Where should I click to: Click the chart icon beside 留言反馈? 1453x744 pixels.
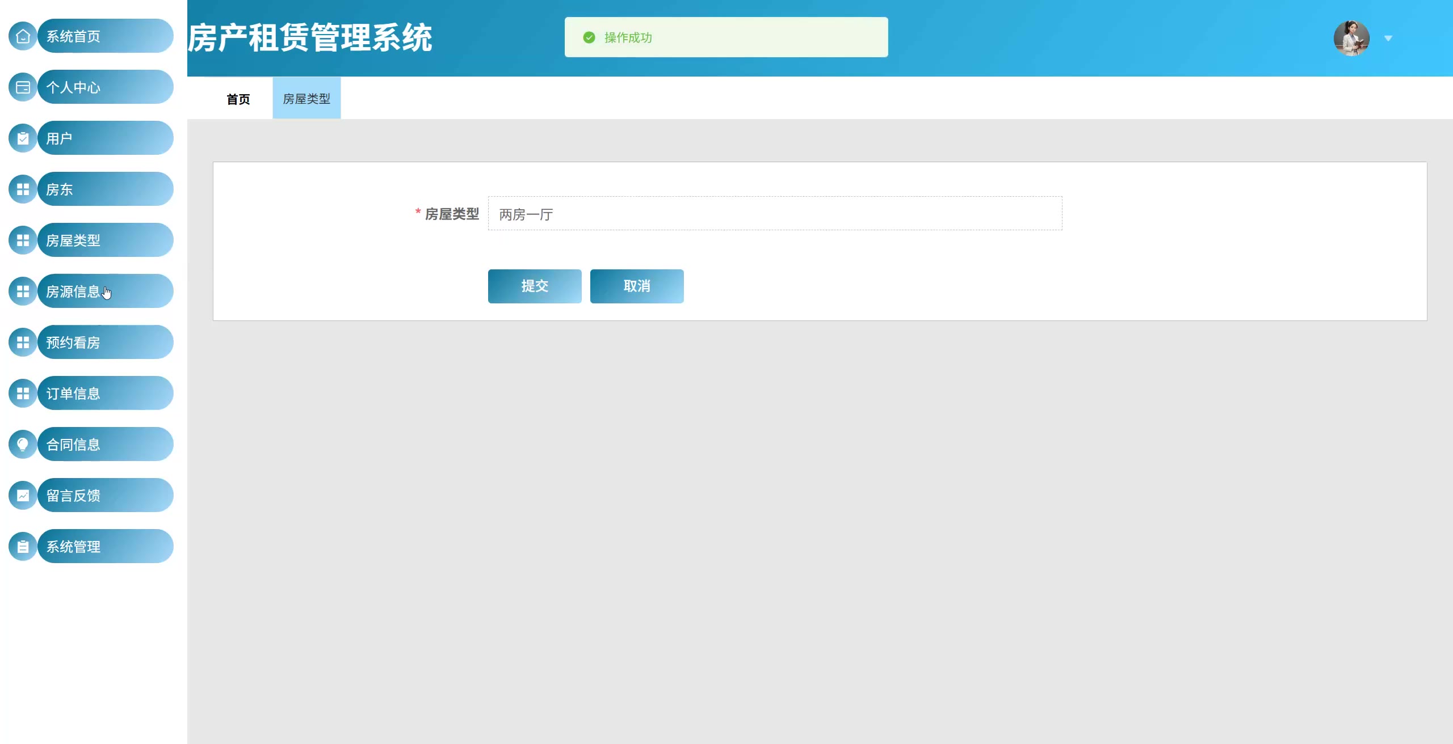click(x=23, y=496)
